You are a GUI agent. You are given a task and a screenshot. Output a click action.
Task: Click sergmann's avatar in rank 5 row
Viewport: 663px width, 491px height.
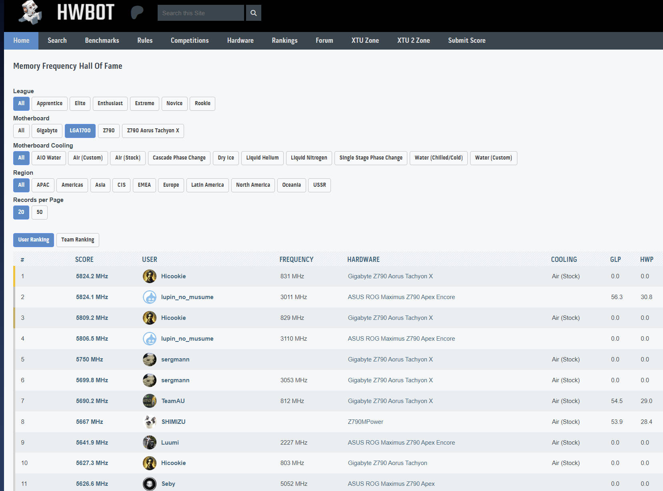click(x=150, y=359)
